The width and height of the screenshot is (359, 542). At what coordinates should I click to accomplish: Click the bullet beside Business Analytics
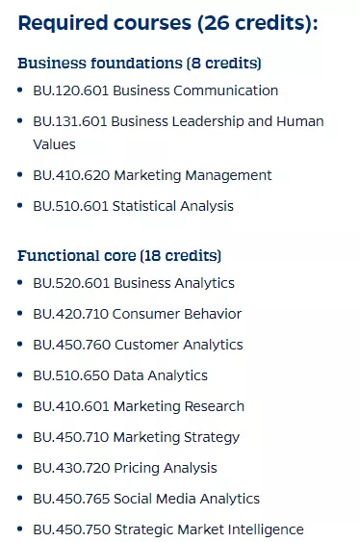tap(20, 283)
